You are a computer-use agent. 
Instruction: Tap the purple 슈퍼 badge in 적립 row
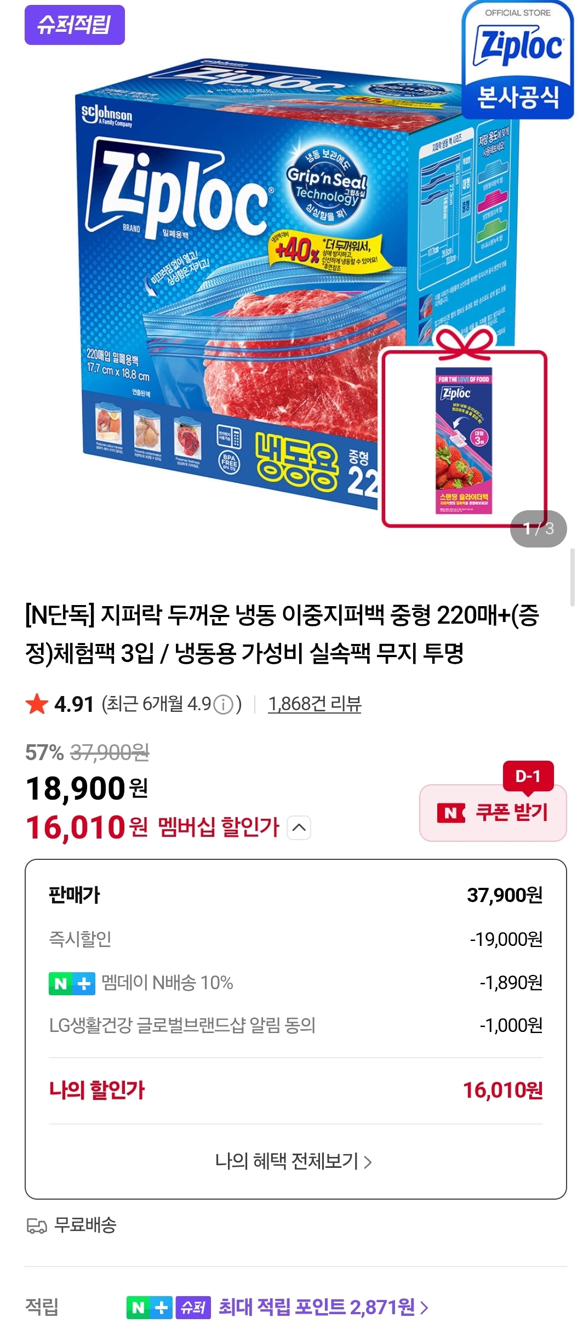(193, 1308)
